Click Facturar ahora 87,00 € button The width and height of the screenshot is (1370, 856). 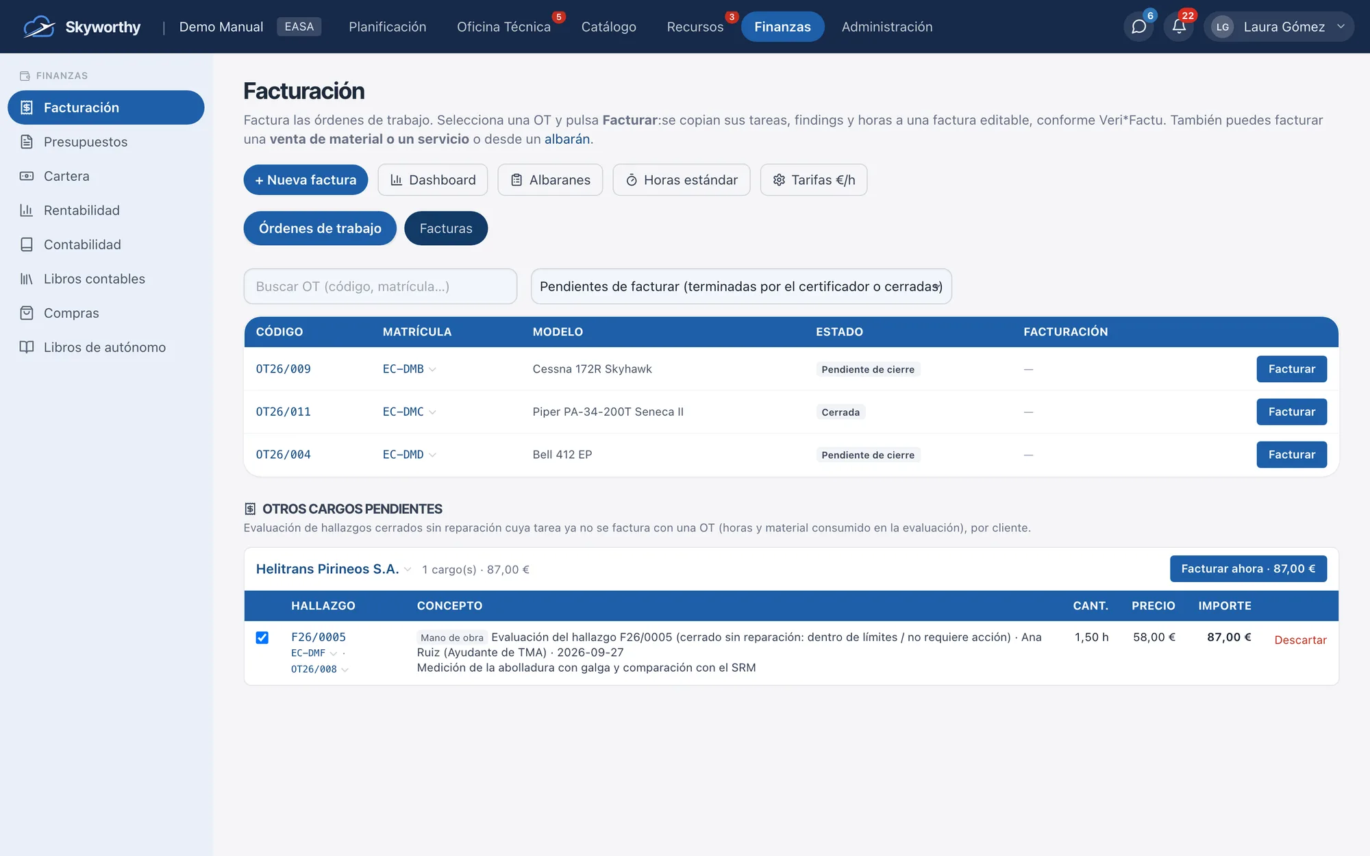tap(1248, 568)
